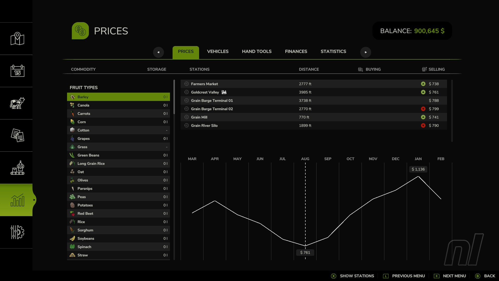Image resolution: width=499 pixels, height=281 pixels.
Task: Switch to the Finances tab
Action: (296, 52)
